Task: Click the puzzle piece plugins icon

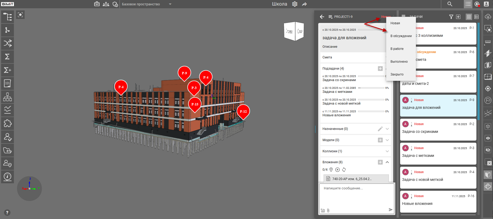Action: (7, 123)
